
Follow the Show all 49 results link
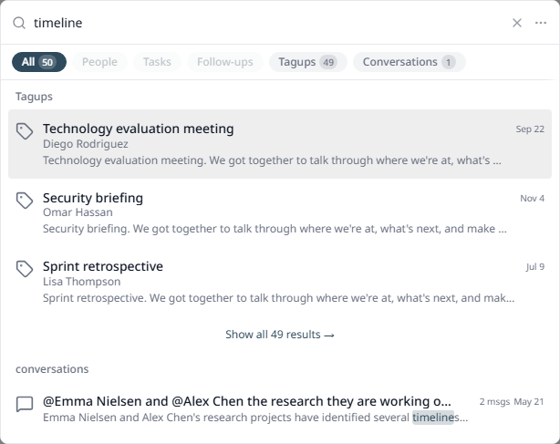click(280, 335)
